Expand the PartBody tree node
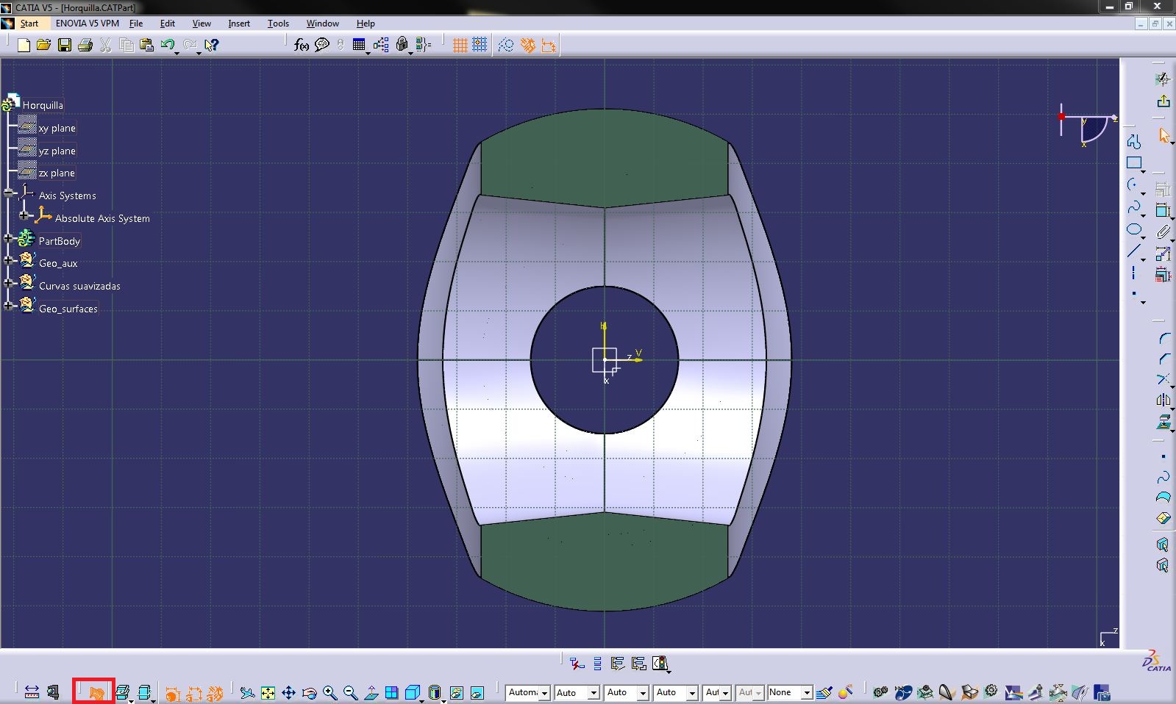 pos(8,238)
